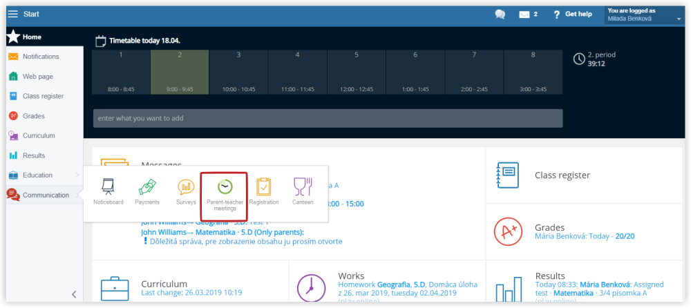Select Web page in the sidebar
691x308 pixels.
[38, 76]
